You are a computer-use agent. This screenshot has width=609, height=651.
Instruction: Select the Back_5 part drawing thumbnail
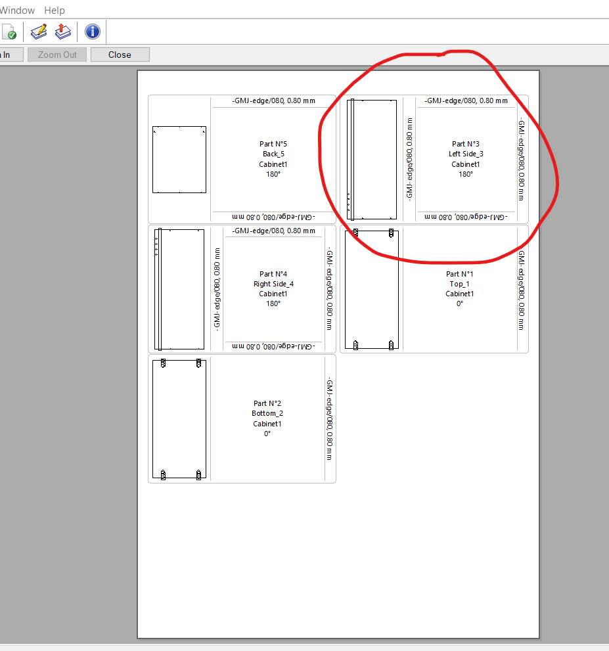pyautogui.click(x=179, y=160)
